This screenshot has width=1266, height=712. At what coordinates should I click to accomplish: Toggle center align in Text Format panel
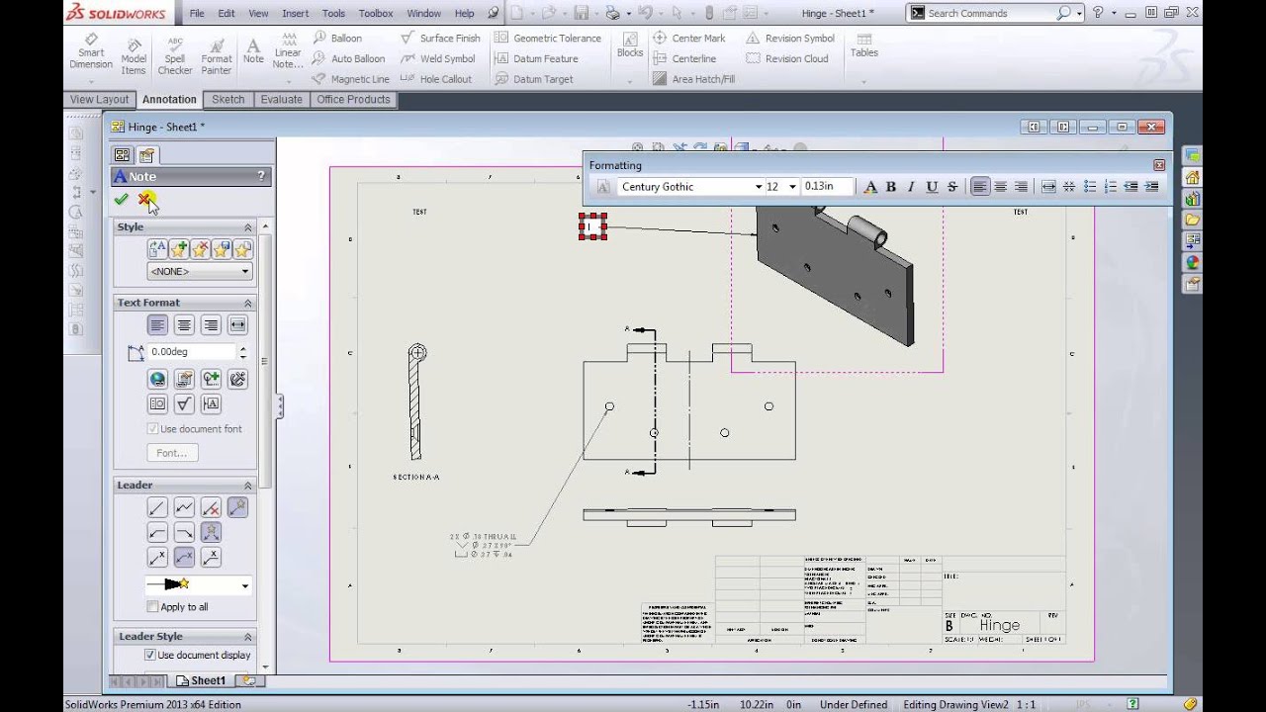point(184,324)
